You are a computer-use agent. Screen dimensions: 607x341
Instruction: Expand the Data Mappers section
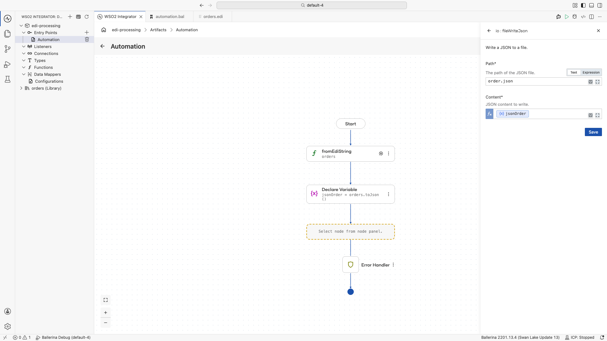coord(24,74)
